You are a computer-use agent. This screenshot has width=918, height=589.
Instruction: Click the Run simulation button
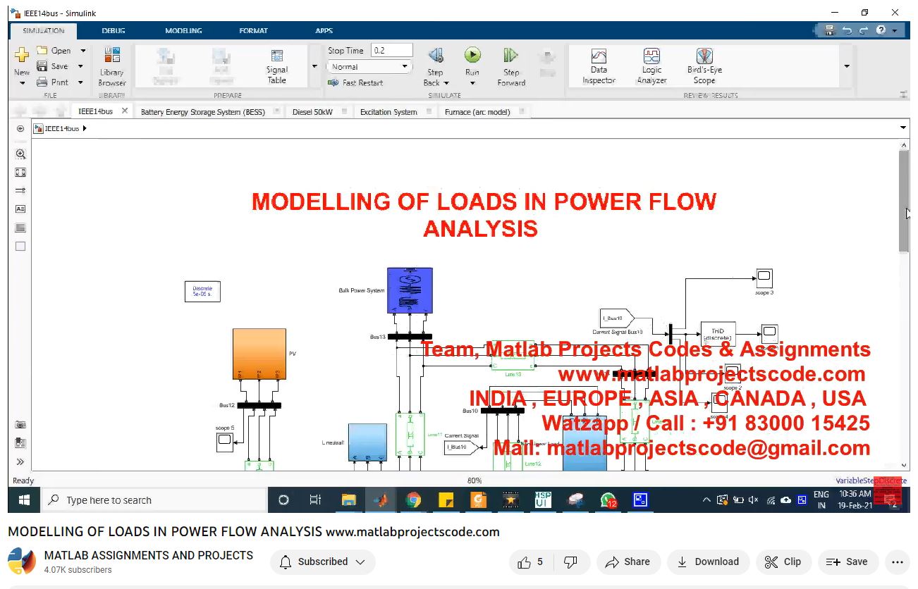point(472,56)
